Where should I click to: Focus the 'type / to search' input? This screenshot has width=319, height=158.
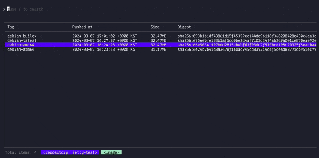click(x=25, y=9)
